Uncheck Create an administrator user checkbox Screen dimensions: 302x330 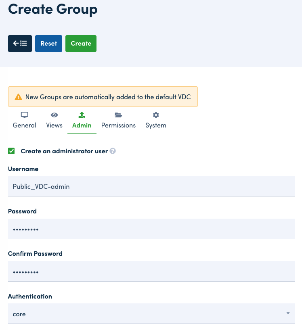click(x=12, y=151)
